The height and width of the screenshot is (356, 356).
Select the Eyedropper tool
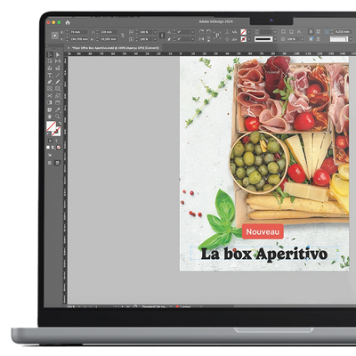[58, 109]
